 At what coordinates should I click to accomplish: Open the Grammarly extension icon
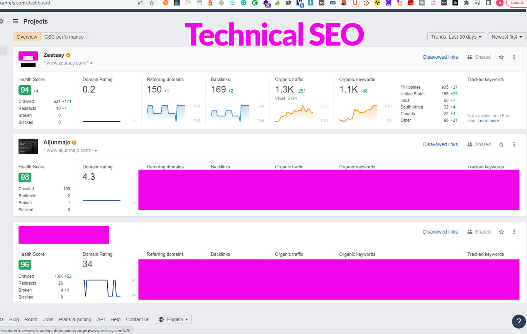click(244, 3)
